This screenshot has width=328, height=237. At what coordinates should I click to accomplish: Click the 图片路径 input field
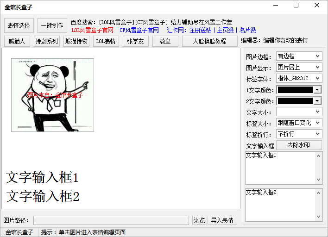click(111, 220)
